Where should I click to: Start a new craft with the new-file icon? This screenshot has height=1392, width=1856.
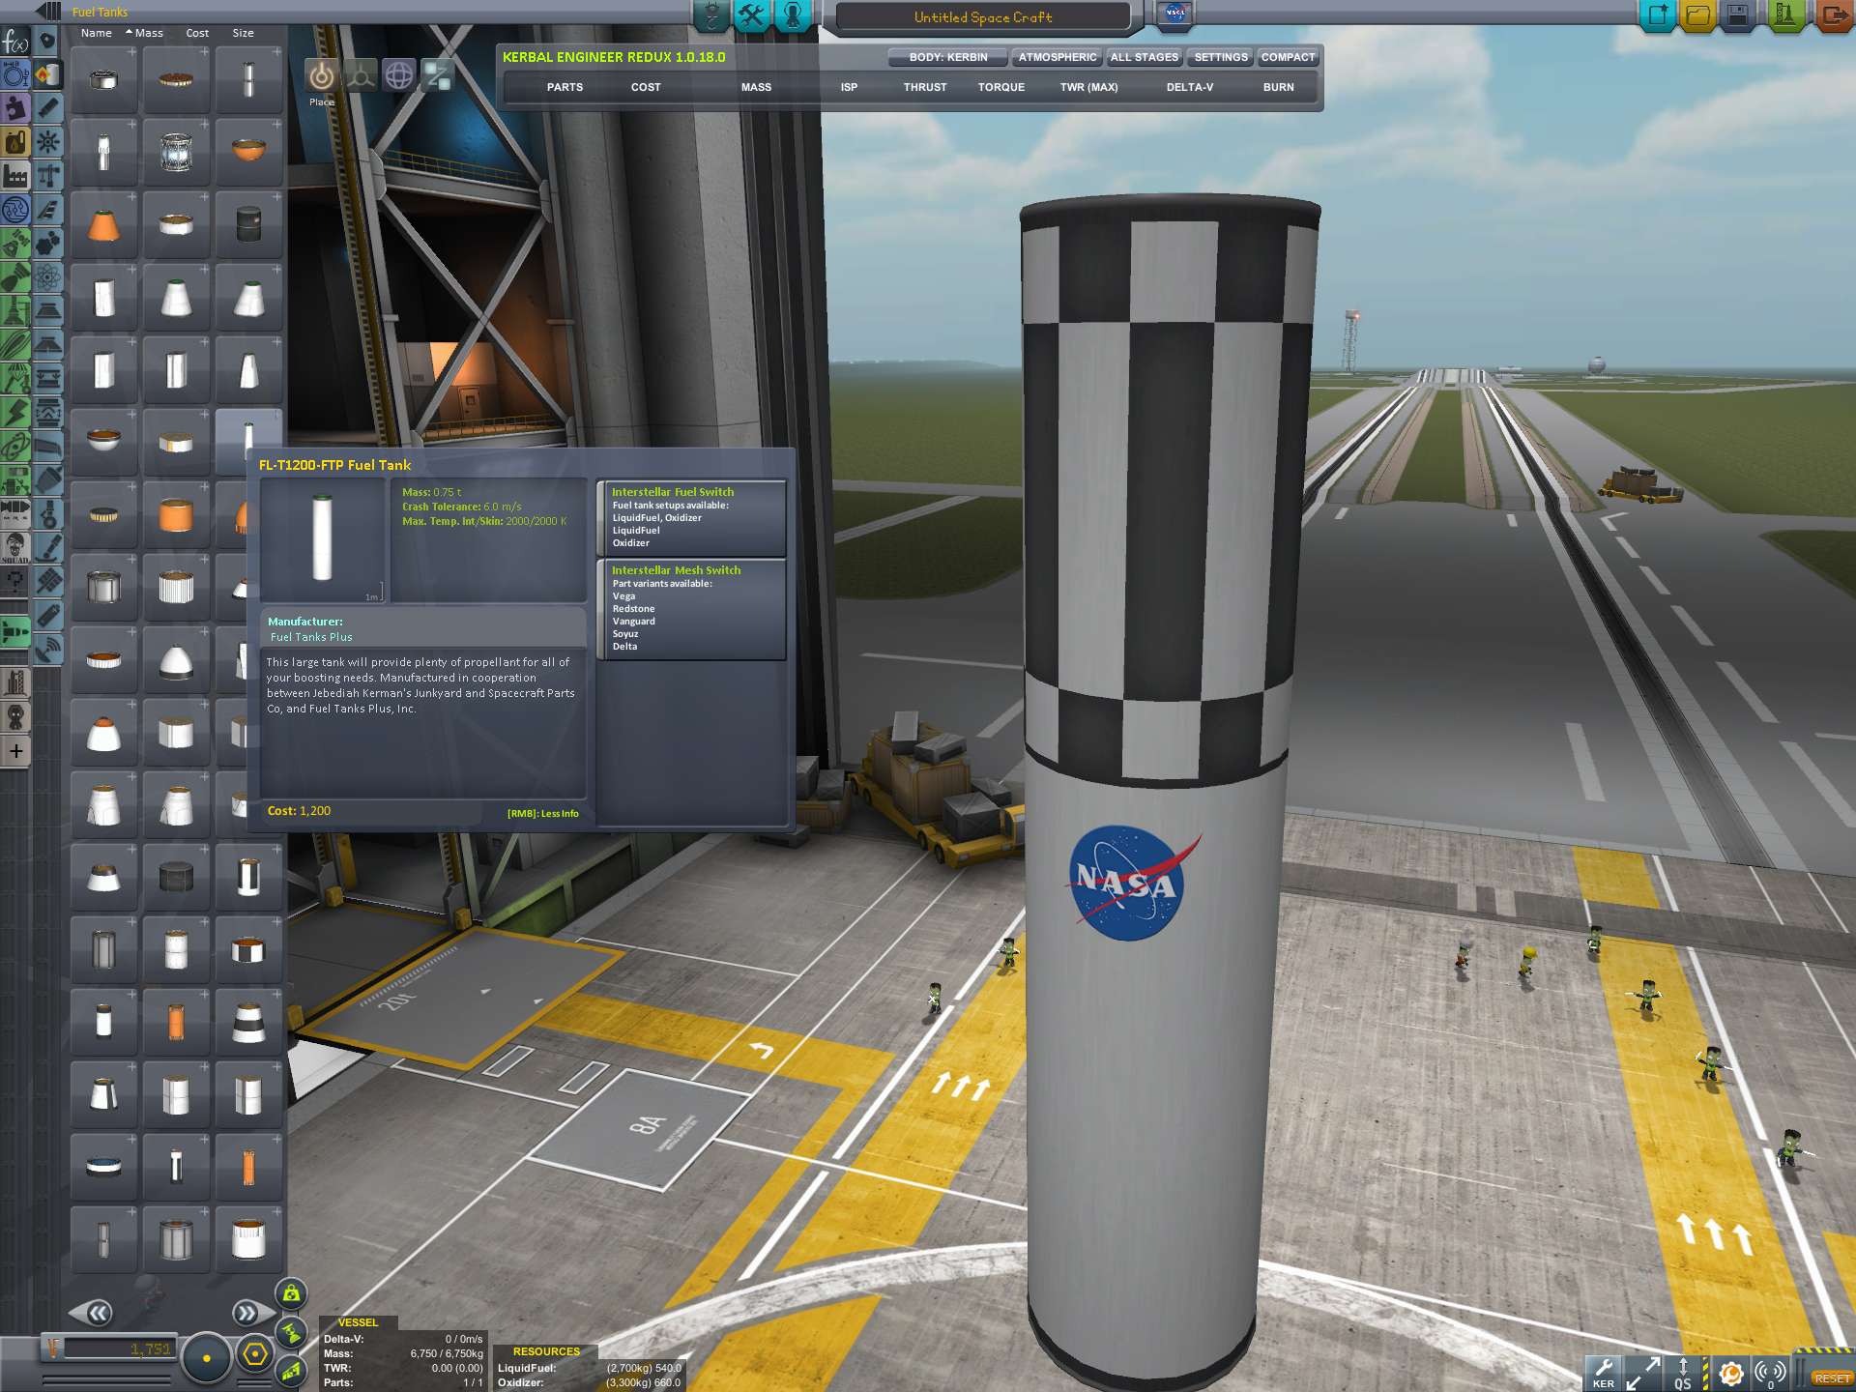pos(1656,14)
